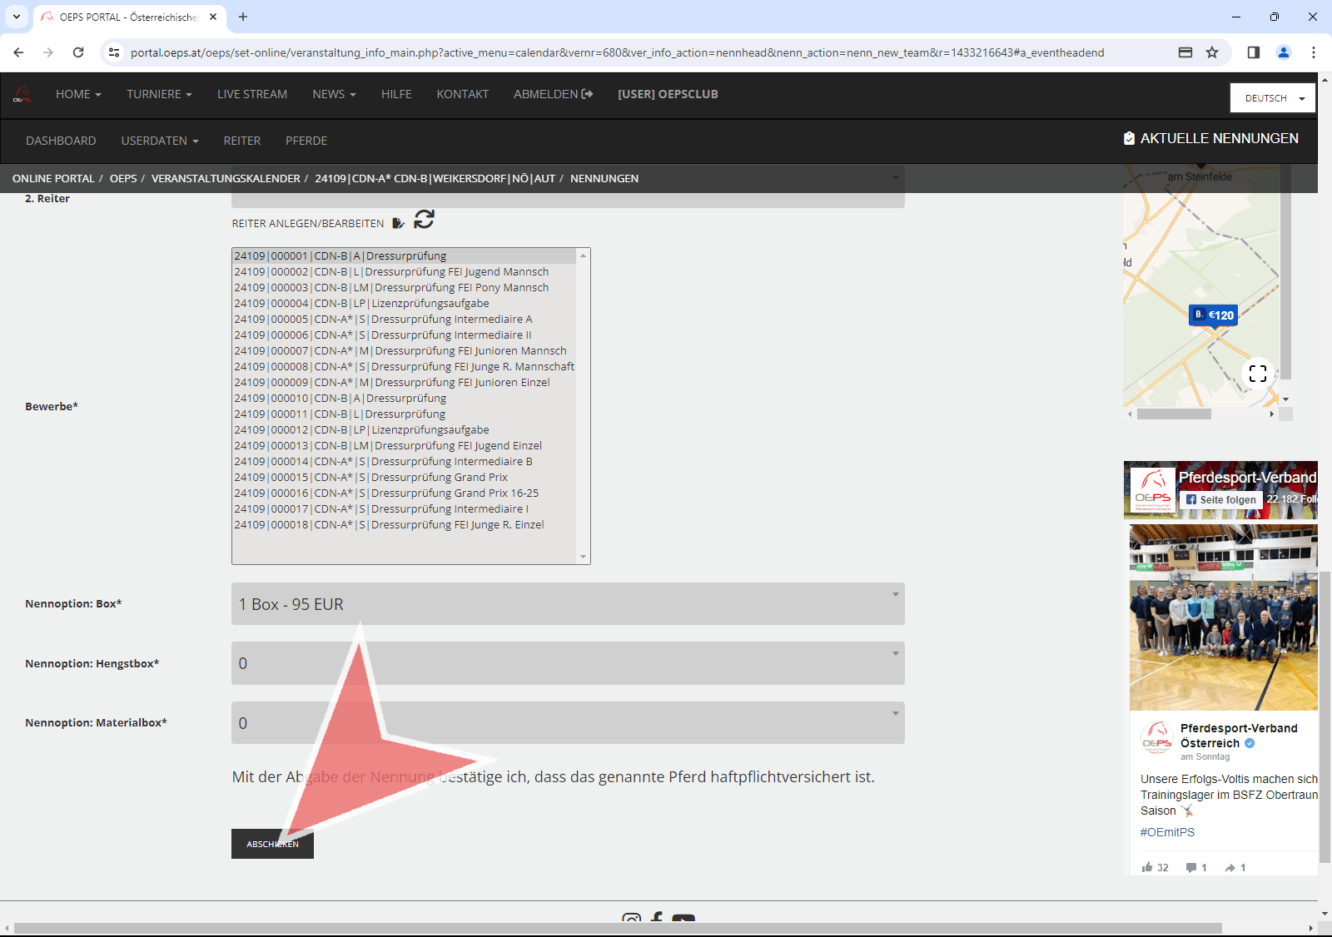The image size is (1332, 937).
Task: Expand the Hengstbox option dropdown
Action: pos(568,663)
